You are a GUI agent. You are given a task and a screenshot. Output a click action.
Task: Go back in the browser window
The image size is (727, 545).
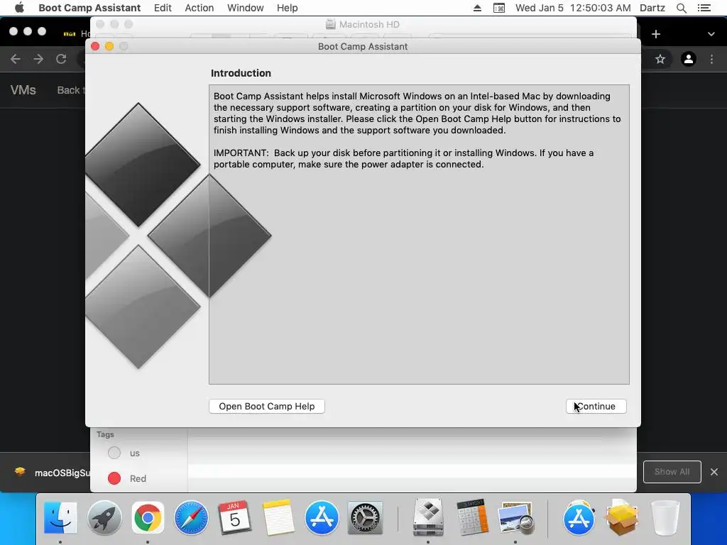click(x=16, y=59)
